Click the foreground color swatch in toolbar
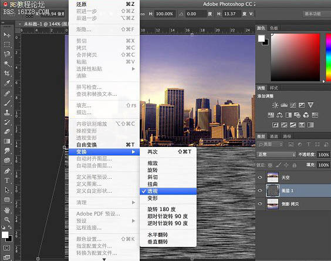 pos(5,235)
